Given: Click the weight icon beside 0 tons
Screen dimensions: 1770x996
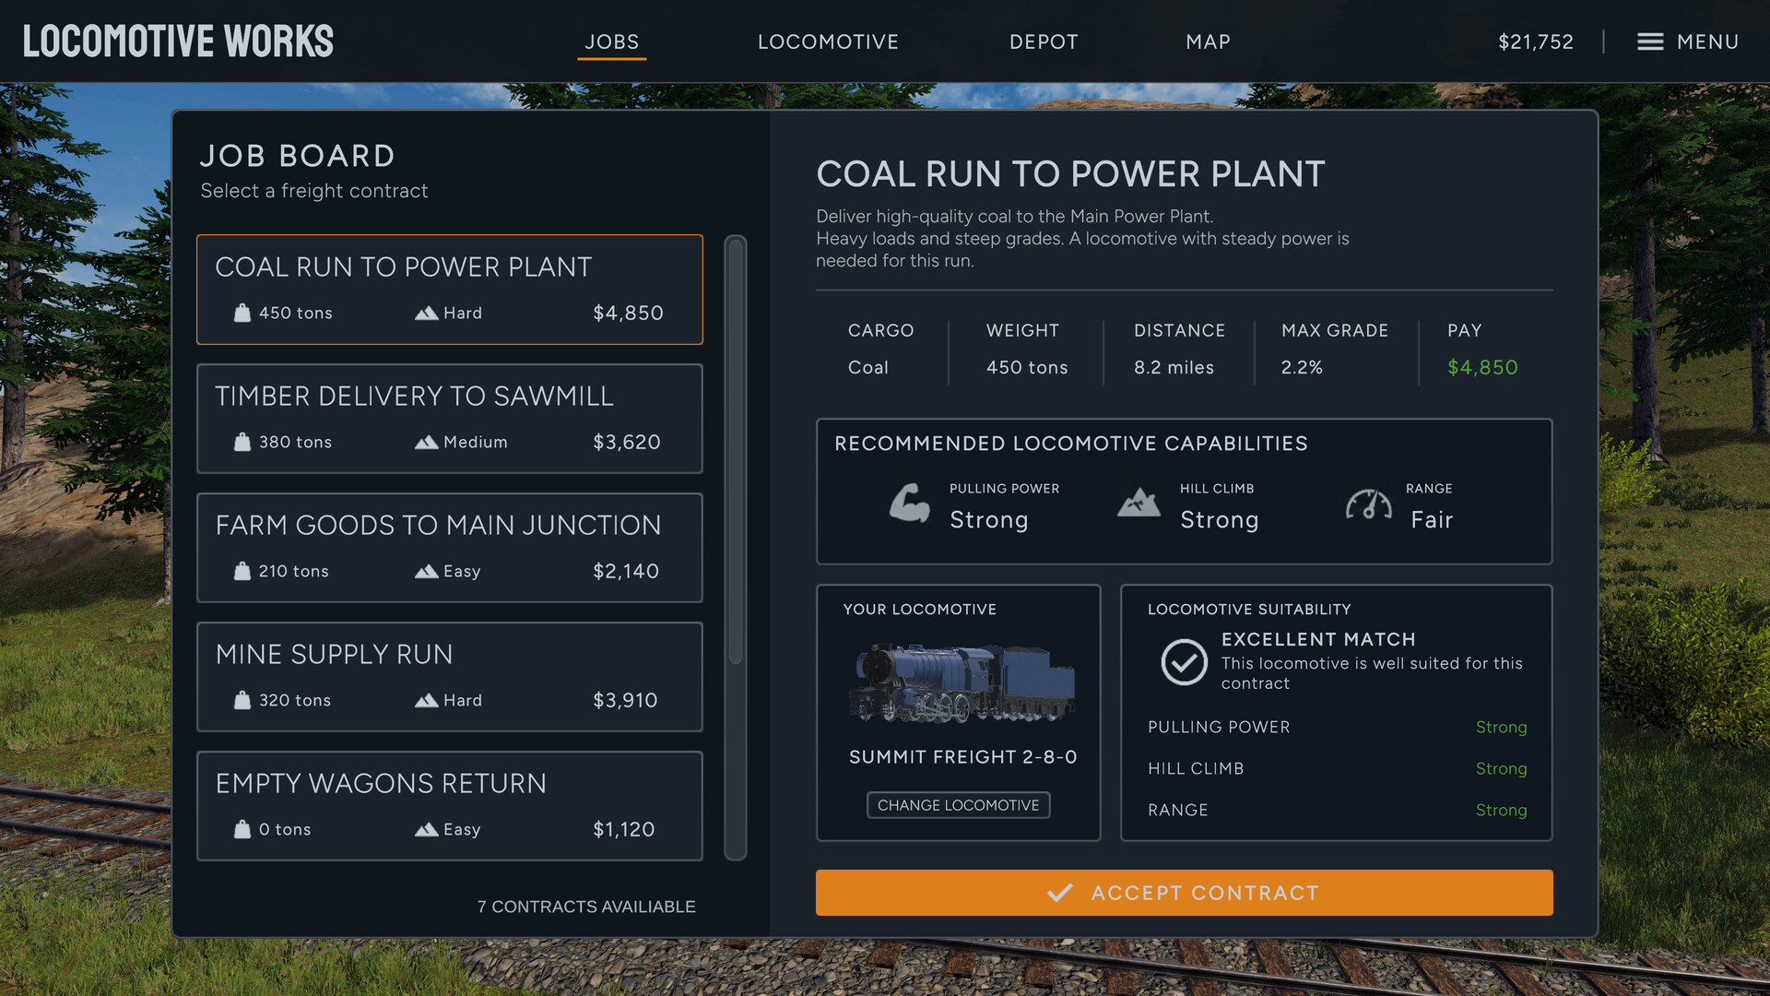Looking at the screenshot, I should click(x=242, y=829).
